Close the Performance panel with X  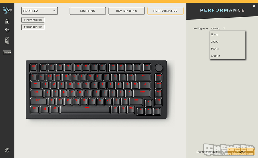click(x=254, y=6)
